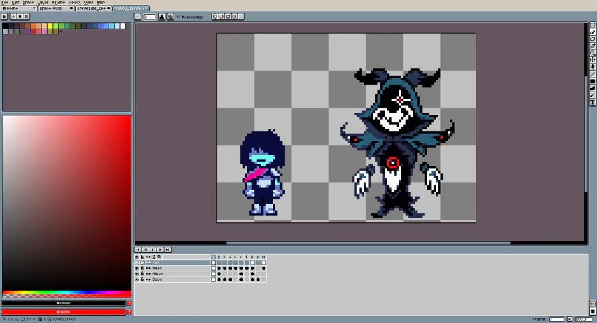Select the Body layer name
The height and width of the screenshot is (323, 597).
(x=157, y=280)
